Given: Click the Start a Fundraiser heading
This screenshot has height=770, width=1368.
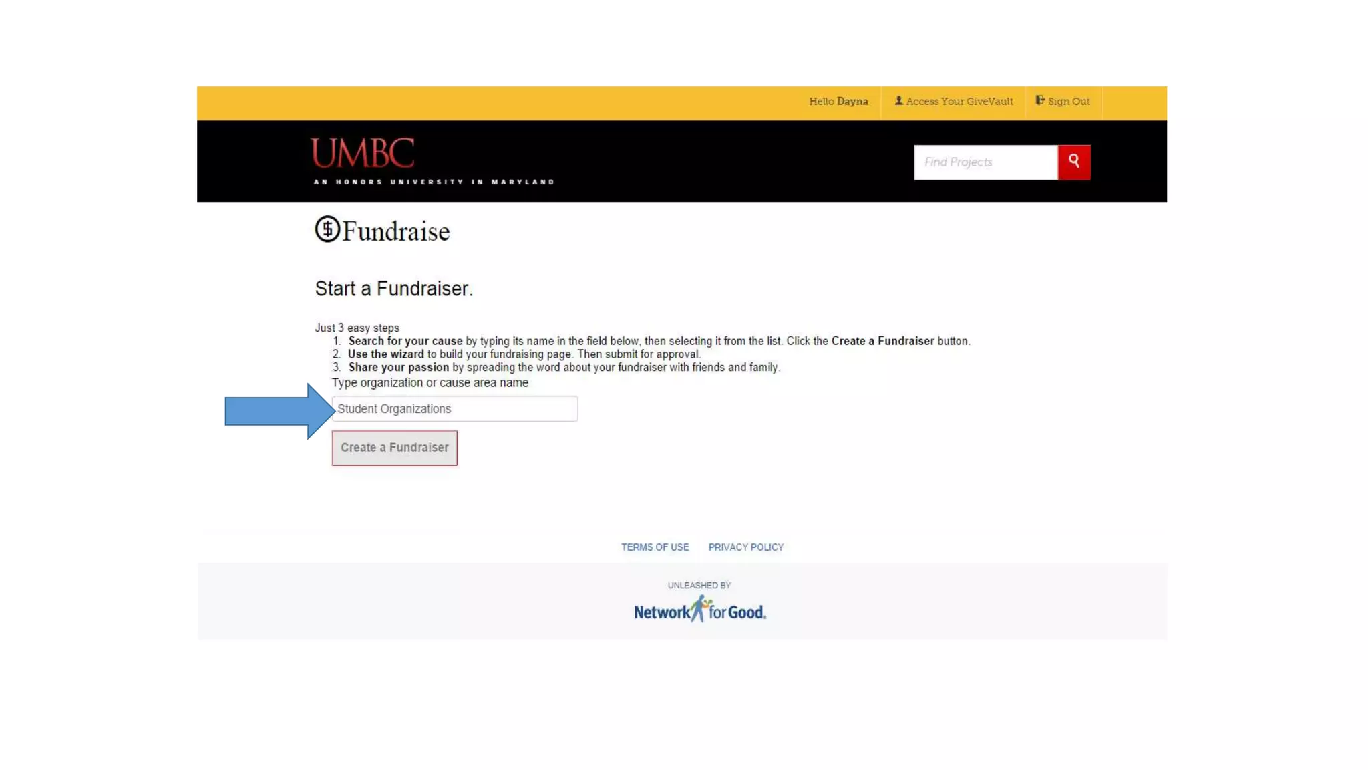Looking at the screenshot, I should (393, 289).
